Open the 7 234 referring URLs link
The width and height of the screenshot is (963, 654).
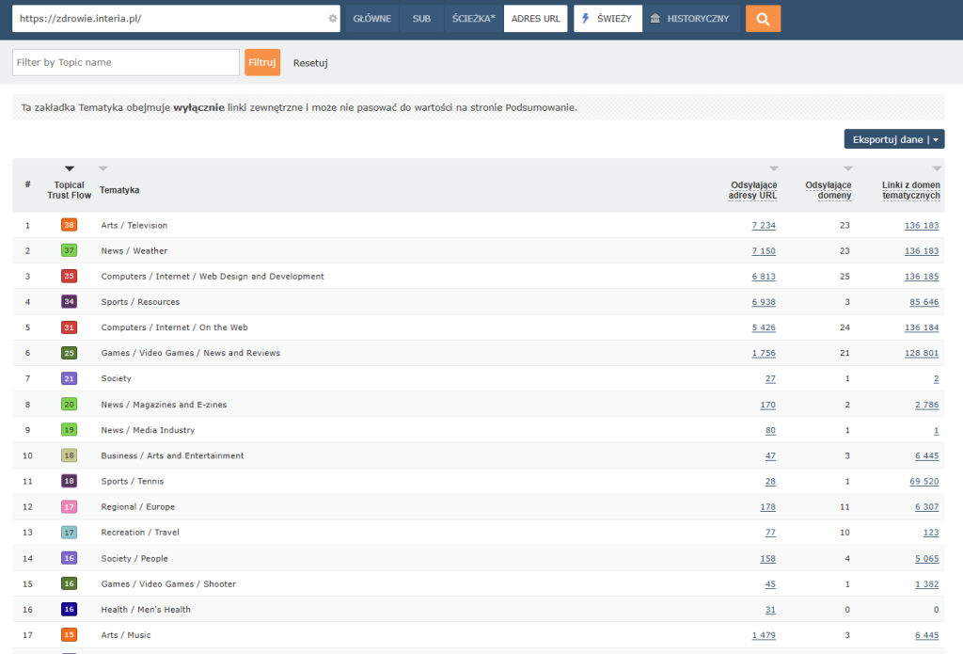(x=764, y=226)
